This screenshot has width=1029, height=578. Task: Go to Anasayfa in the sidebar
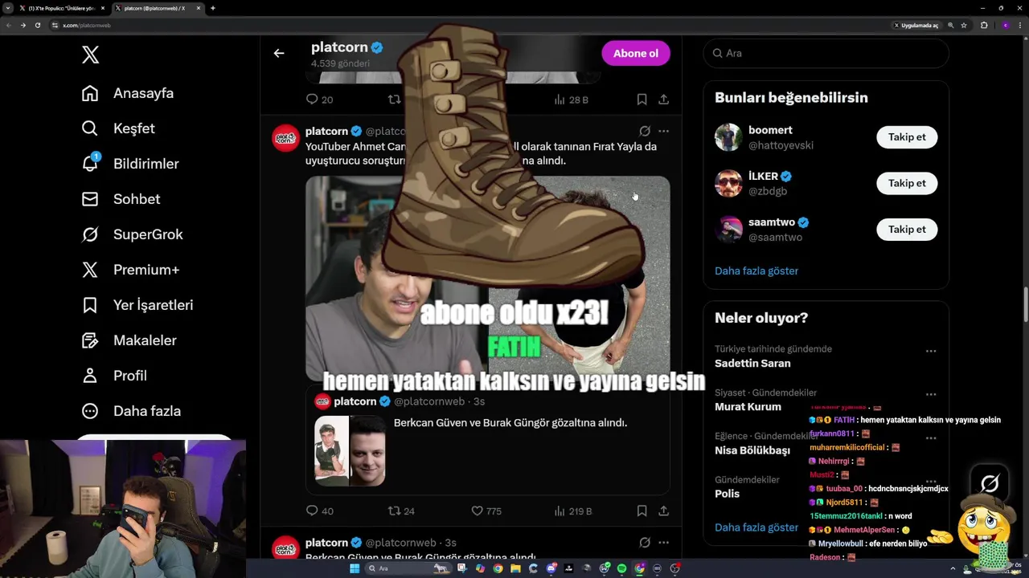[x=128, y=93]
